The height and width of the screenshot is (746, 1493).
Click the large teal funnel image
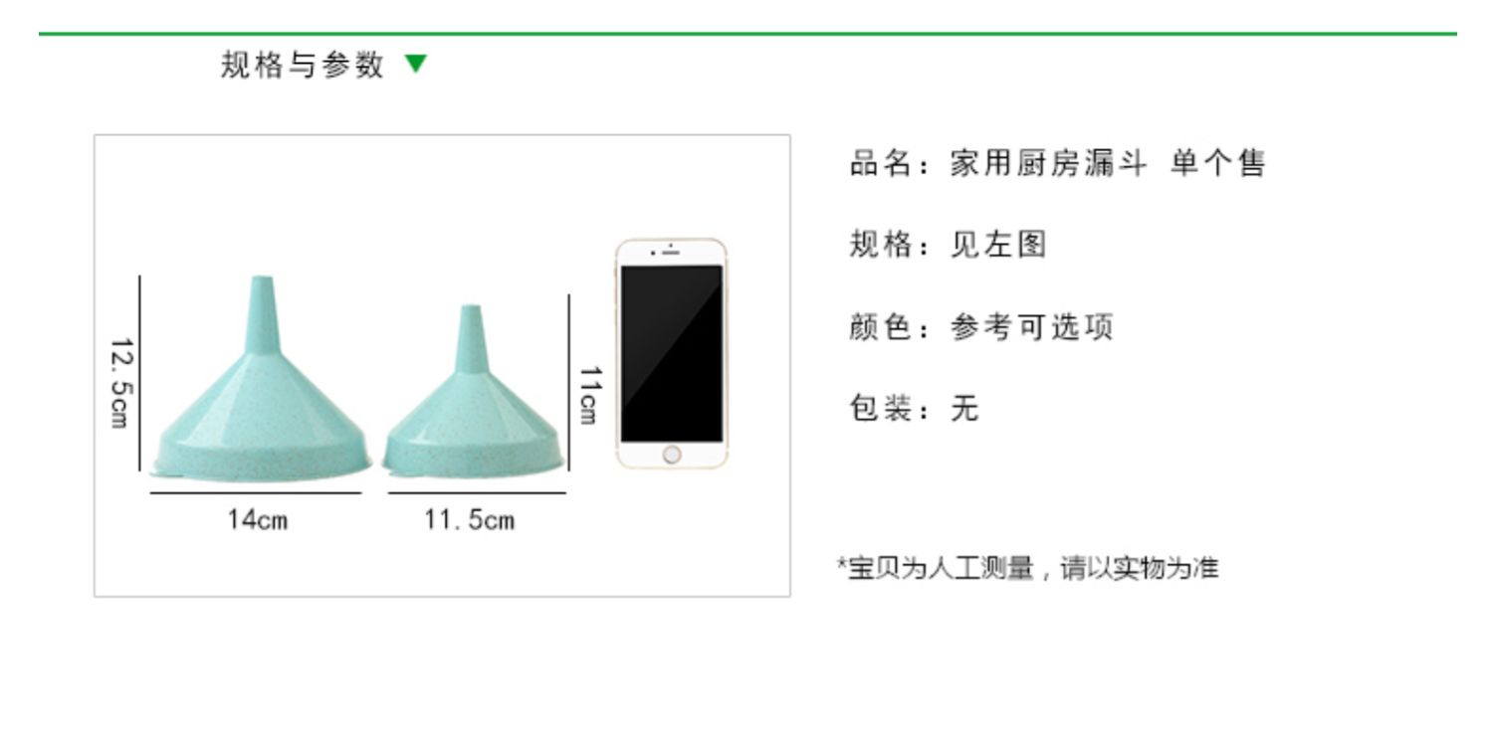pyautogui.click(x=262, y=379)
